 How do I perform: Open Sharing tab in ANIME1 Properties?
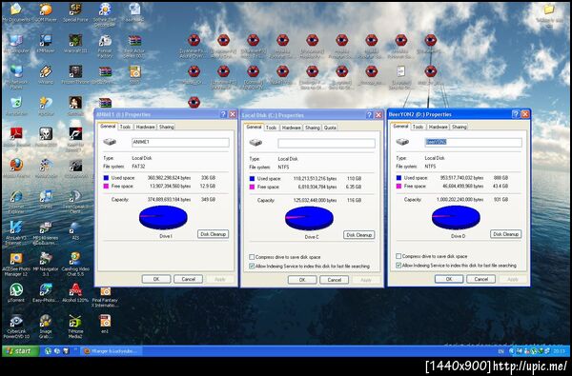click(x=166, y=127)
